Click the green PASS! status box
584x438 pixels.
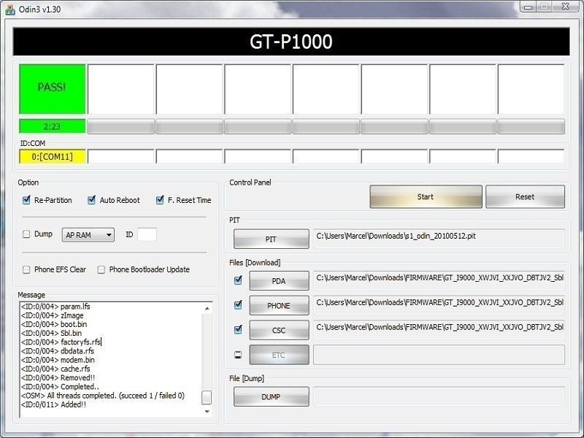52,88
